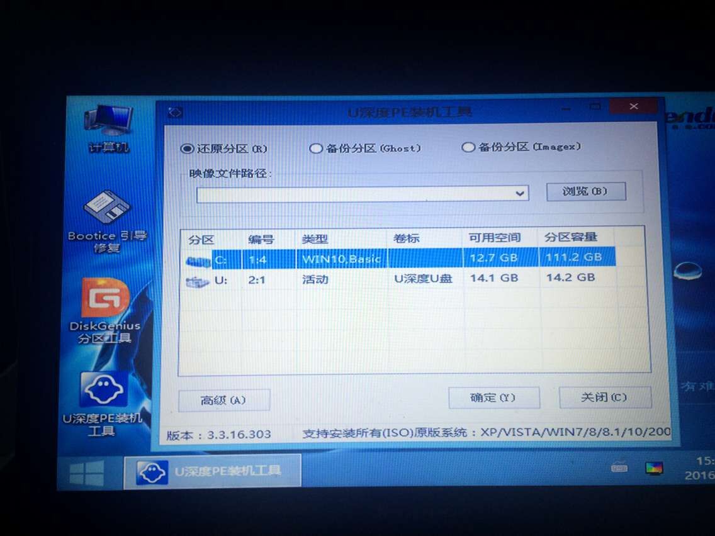Click the 111.2 GB capacity cell
Image resolution: width=715 pixels, height=536 pixels.
coord(573,257)
